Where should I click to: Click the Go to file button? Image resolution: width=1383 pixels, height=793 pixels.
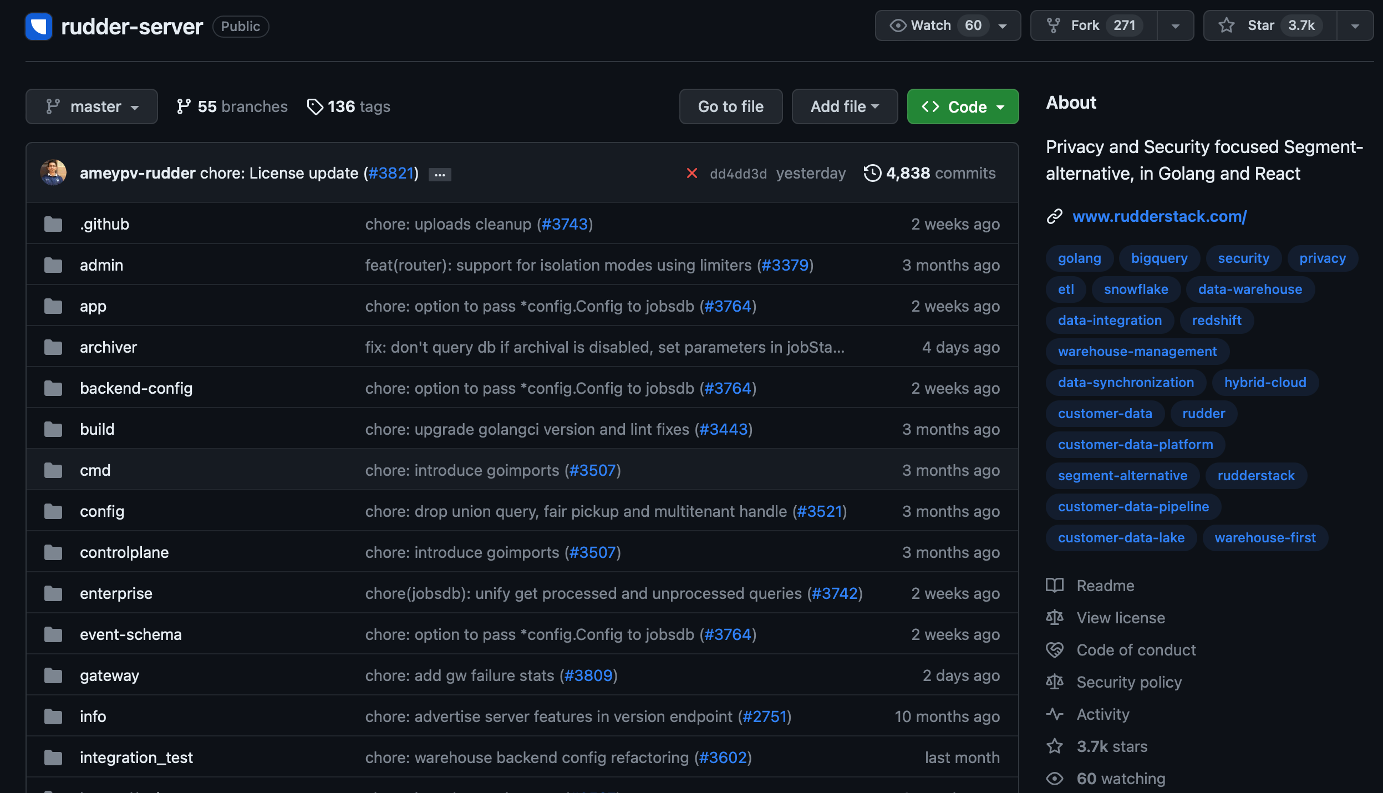pyautogui.click(x=730, y=106)
